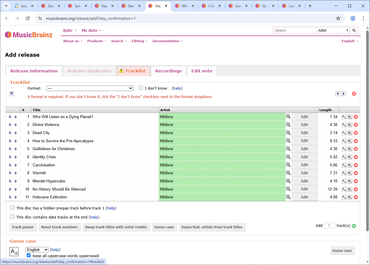Guess feat. artists for 'Mendel Hypercube' track
The height and width of the screenshot is (265, 370).
[x=350, y=181]
